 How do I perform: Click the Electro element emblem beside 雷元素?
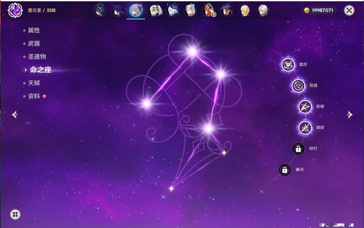pos(15,10)
